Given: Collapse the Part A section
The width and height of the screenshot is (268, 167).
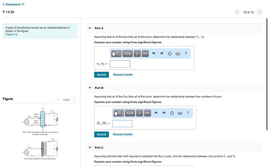Looking at the screenshot, I should (90, 28).
